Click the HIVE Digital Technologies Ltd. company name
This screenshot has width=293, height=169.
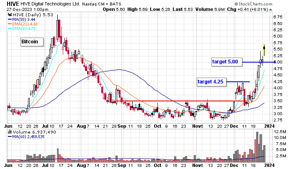click(50, 4)
